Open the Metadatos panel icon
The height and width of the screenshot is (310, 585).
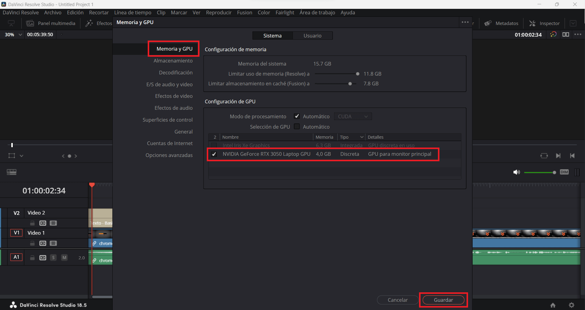(x=488, y=23)
